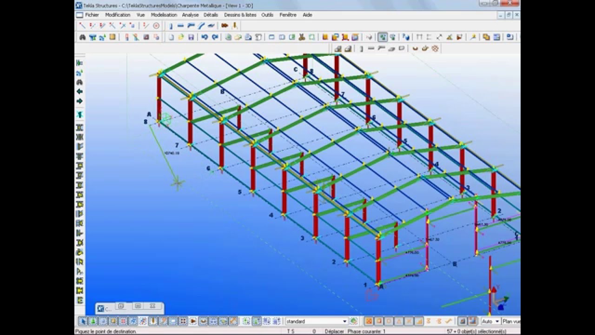The image size is (595, 335).
Task: Open the Vue menu
Action: (140, 15)
